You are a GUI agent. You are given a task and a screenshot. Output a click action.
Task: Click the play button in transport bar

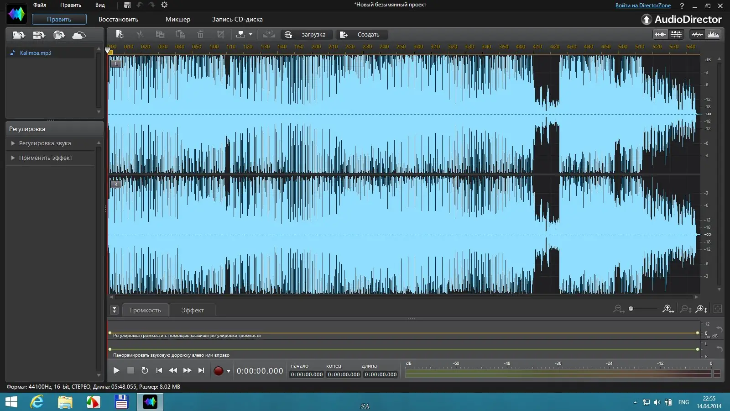point(116,370)
